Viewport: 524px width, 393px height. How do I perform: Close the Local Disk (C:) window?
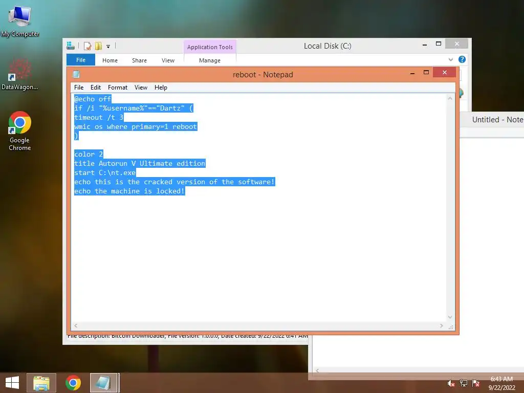pyautogui.click(x=456, y=44)
